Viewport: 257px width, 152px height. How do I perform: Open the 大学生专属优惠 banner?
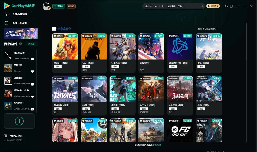click(x=21, y=34)
